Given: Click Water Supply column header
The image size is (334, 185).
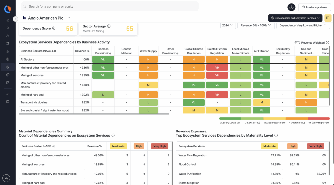Looking at the screenshot, I should (x=148, y=51).
